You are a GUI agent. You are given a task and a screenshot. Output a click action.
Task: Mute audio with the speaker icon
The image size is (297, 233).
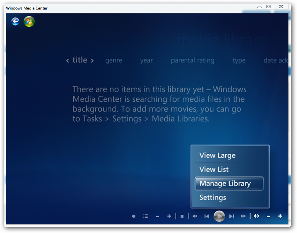pyautogui.click(x=256, y=216)
